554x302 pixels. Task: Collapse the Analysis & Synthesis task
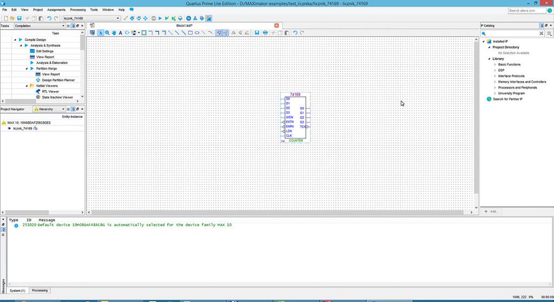click(x=21, y=45)
